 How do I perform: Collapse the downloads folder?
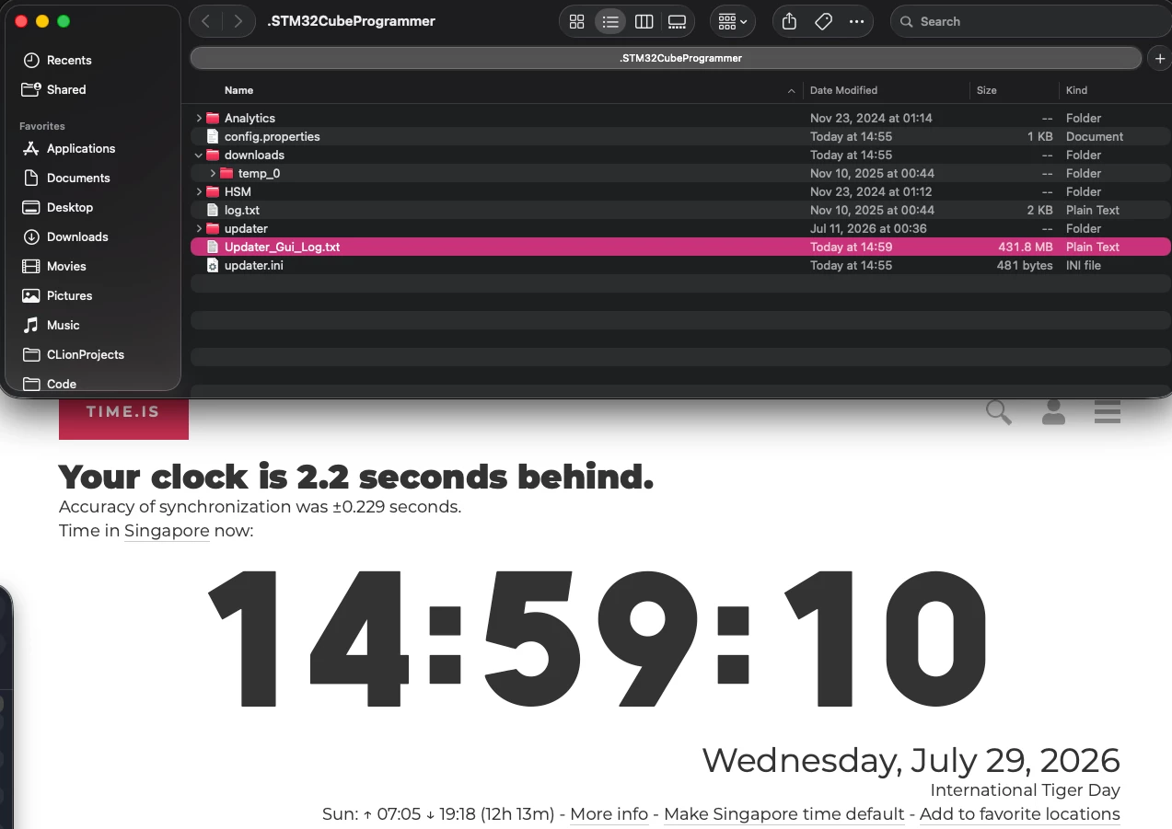[199, 155]
